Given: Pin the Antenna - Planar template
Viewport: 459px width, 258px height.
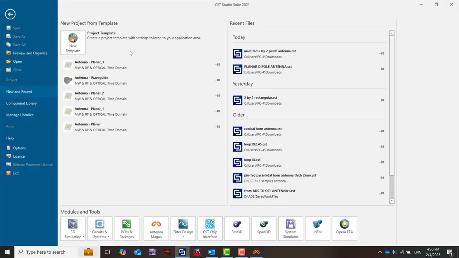Looking at the screenshot, I should (218, 126).
